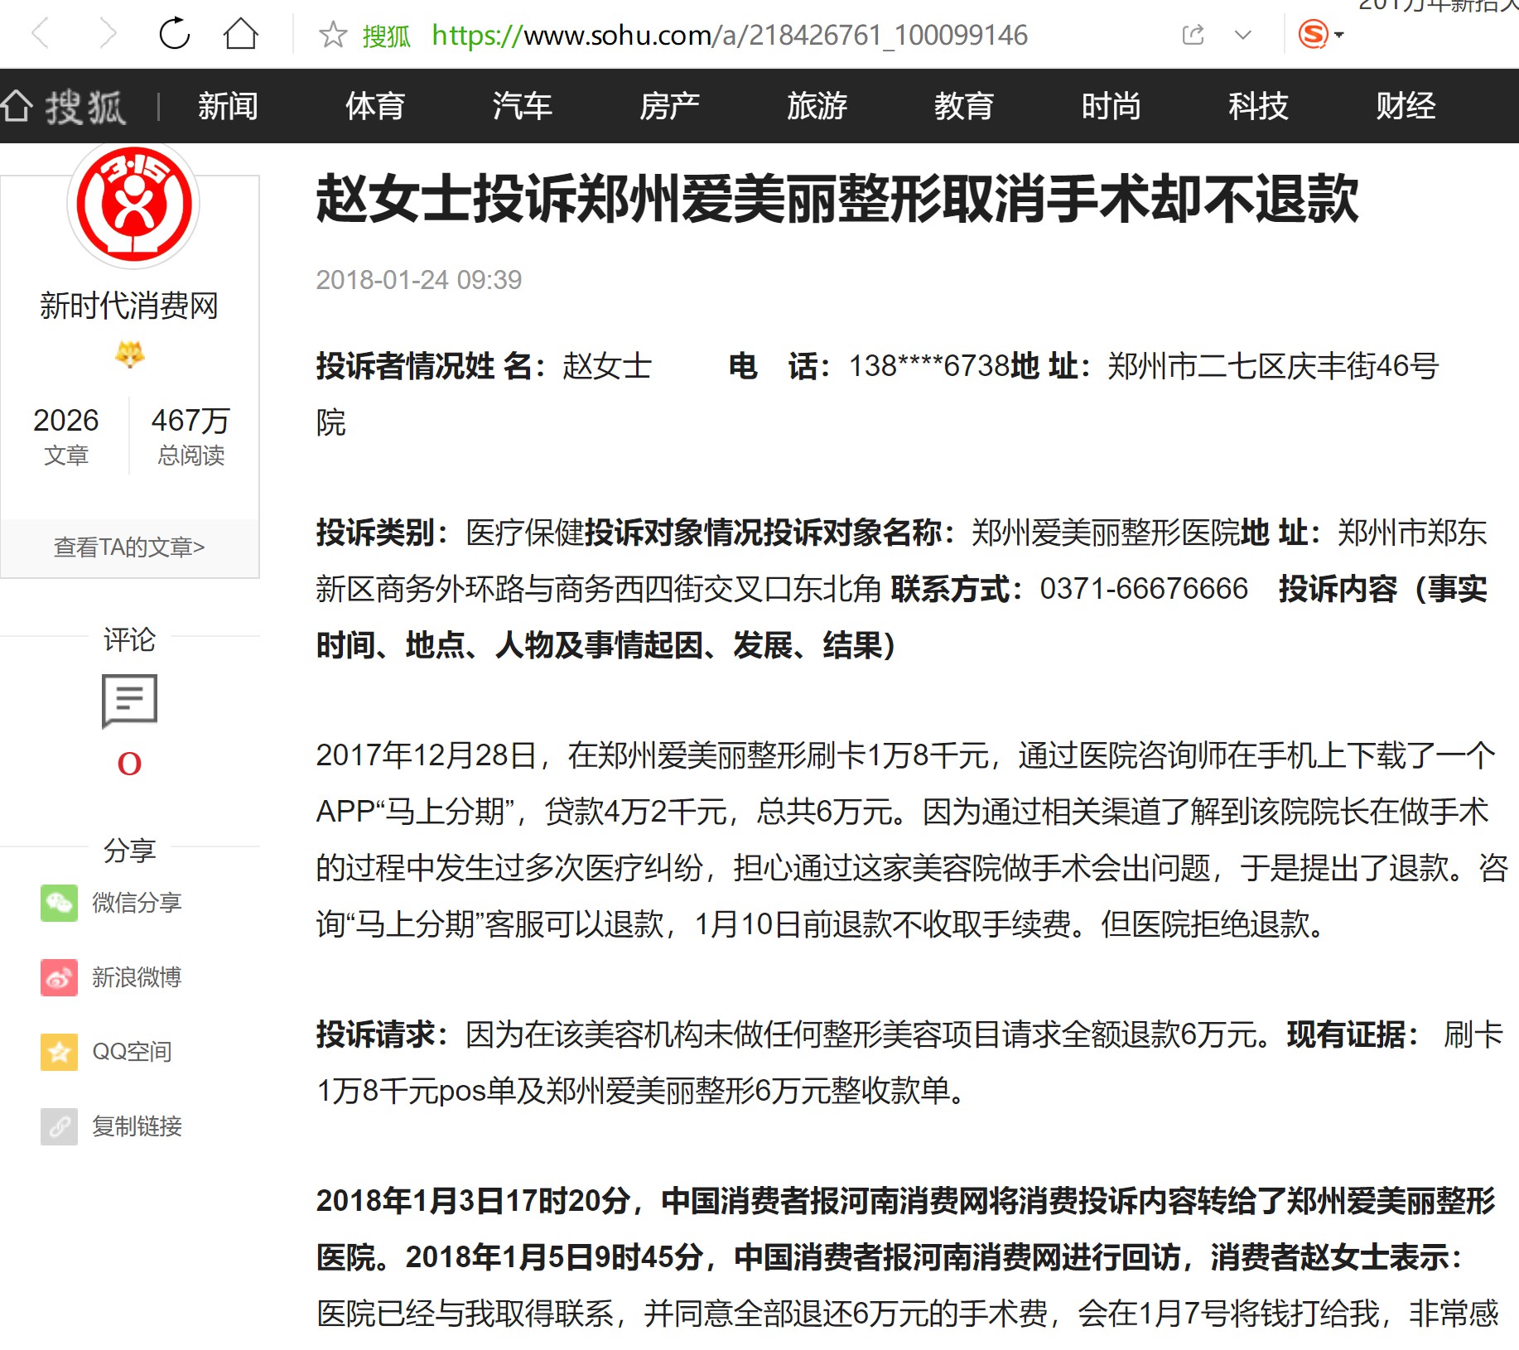Click the browser forward arrow
The width and height of the screenshot is (1519, 1350).
point(108,35)
